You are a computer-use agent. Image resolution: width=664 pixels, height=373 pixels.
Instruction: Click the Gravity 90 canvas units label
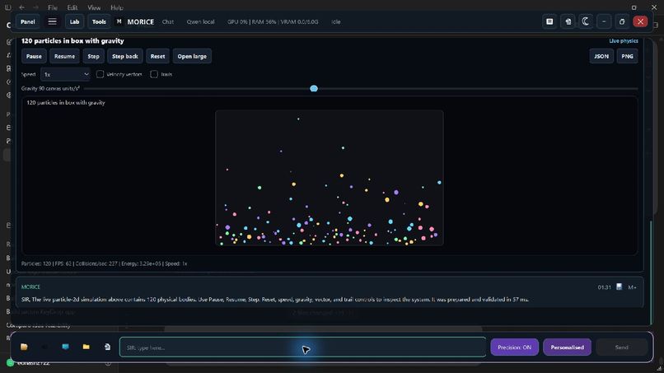point(50,88)
